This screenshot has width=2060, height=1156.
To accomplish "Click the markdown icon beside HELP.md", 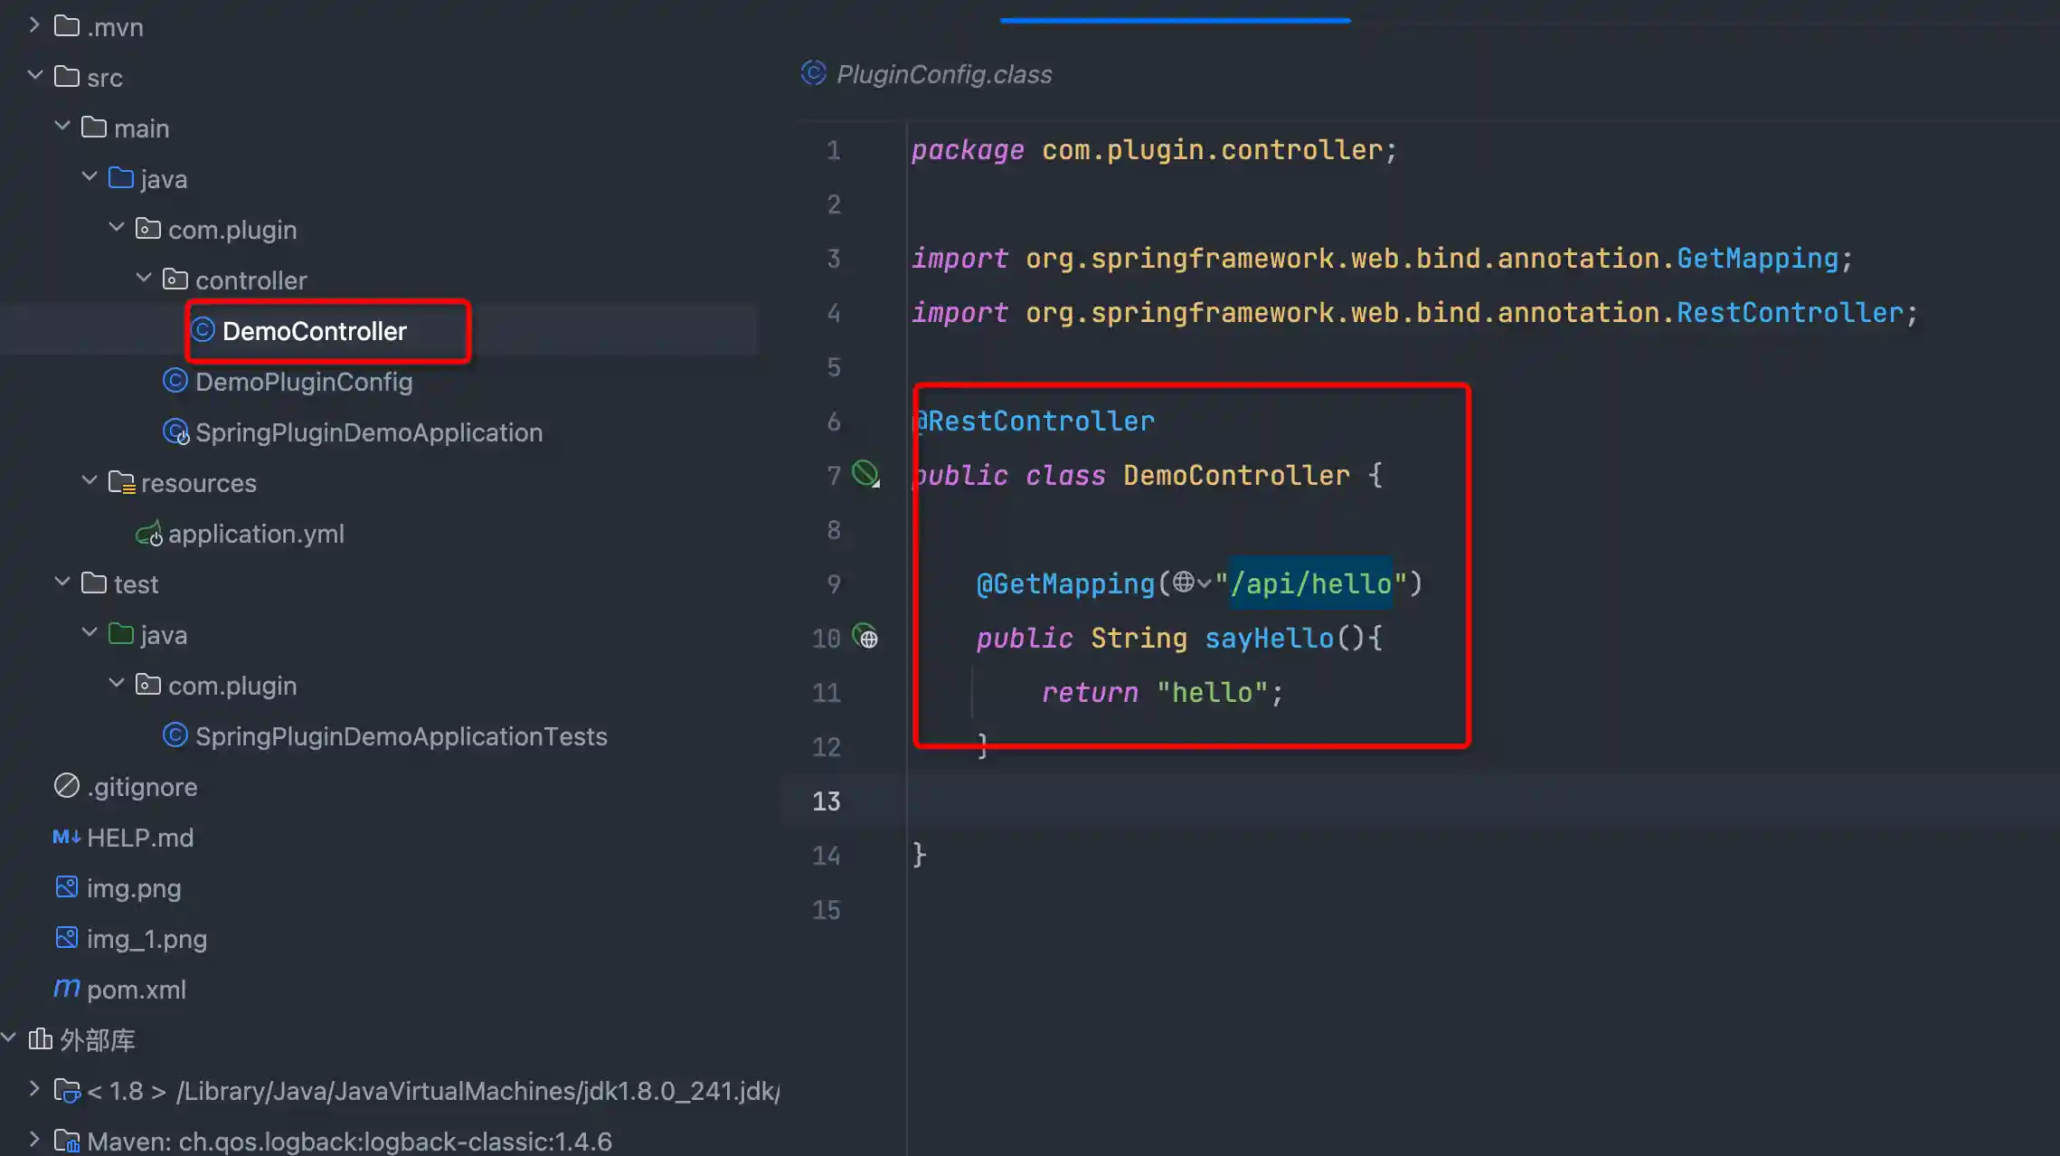I will 66,837.
